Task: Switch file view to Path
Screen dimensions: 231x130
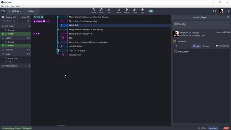Action: (x=196, y=46)
